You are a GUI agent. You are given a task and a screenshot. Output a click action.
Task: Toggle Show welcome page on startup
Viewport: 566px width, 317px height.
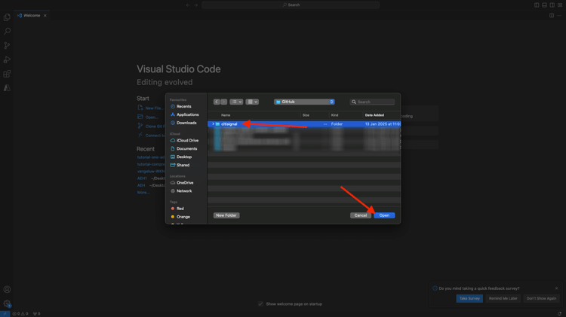260,304
